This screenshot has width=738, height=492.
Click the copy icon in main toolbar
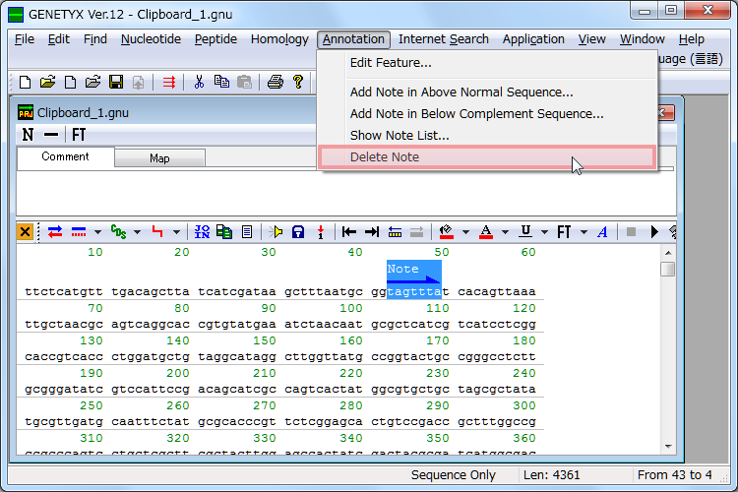(x=221, y=82)
